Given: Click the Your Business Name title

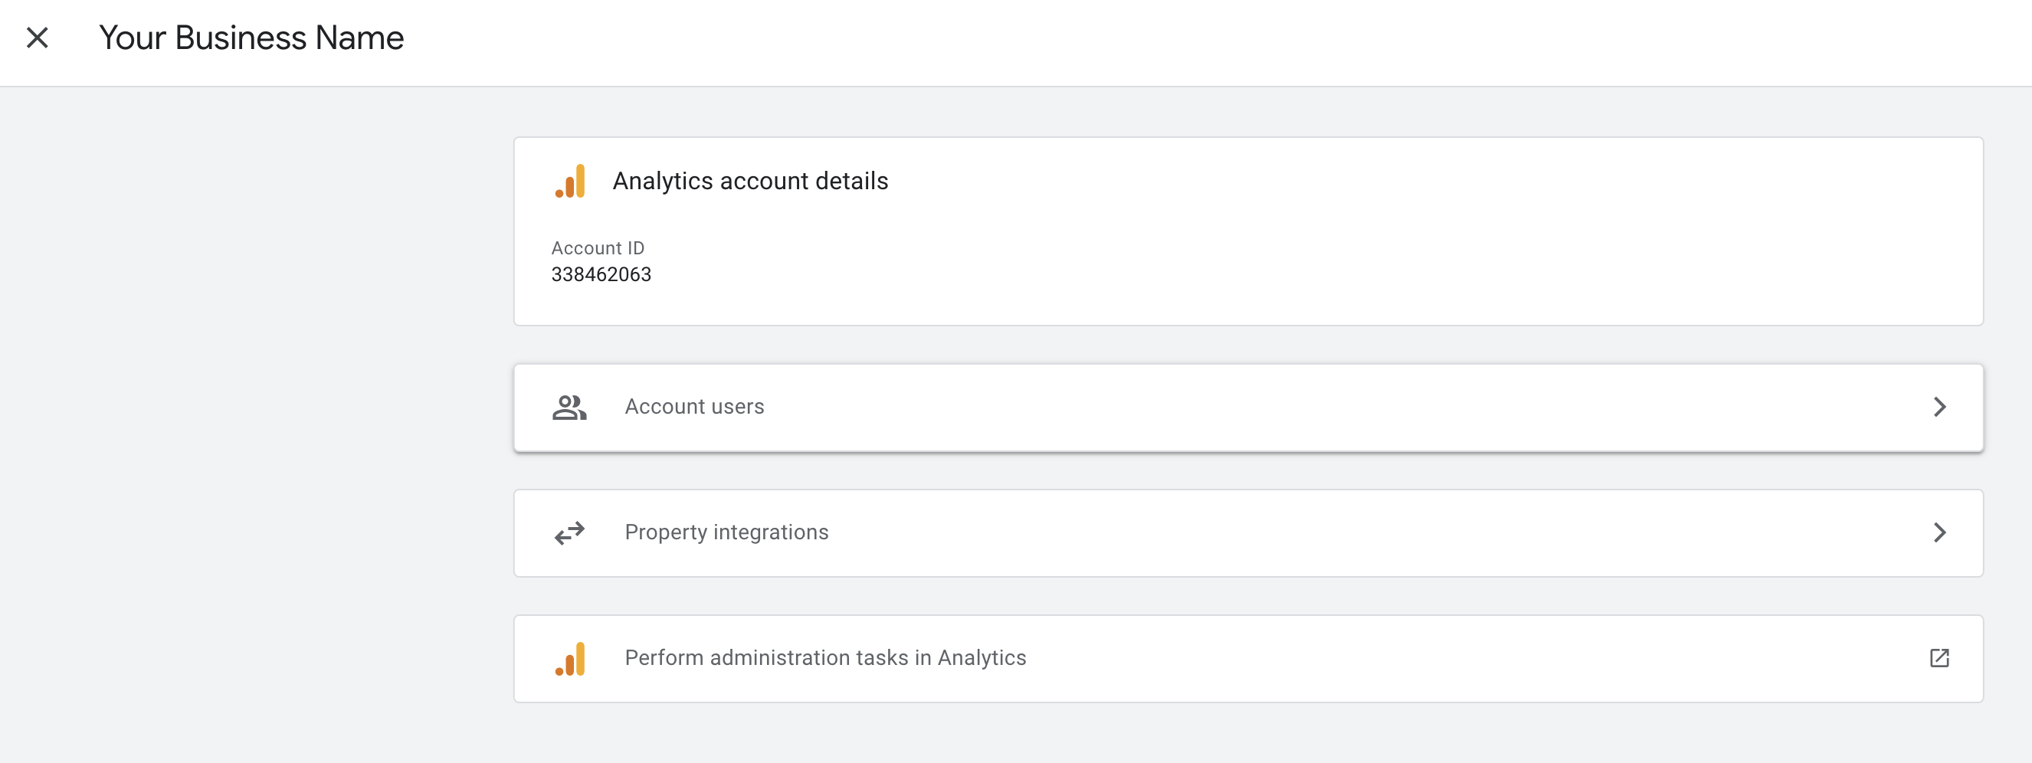Looking at the screenshot, I should point(251,37).
